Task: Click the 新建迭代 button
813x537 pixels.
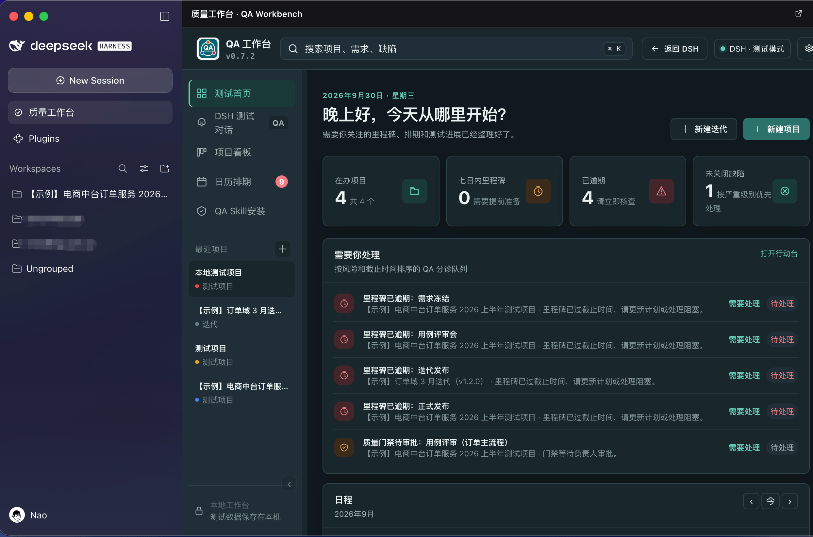Action: pyautogui.click(x=704, y=129)
